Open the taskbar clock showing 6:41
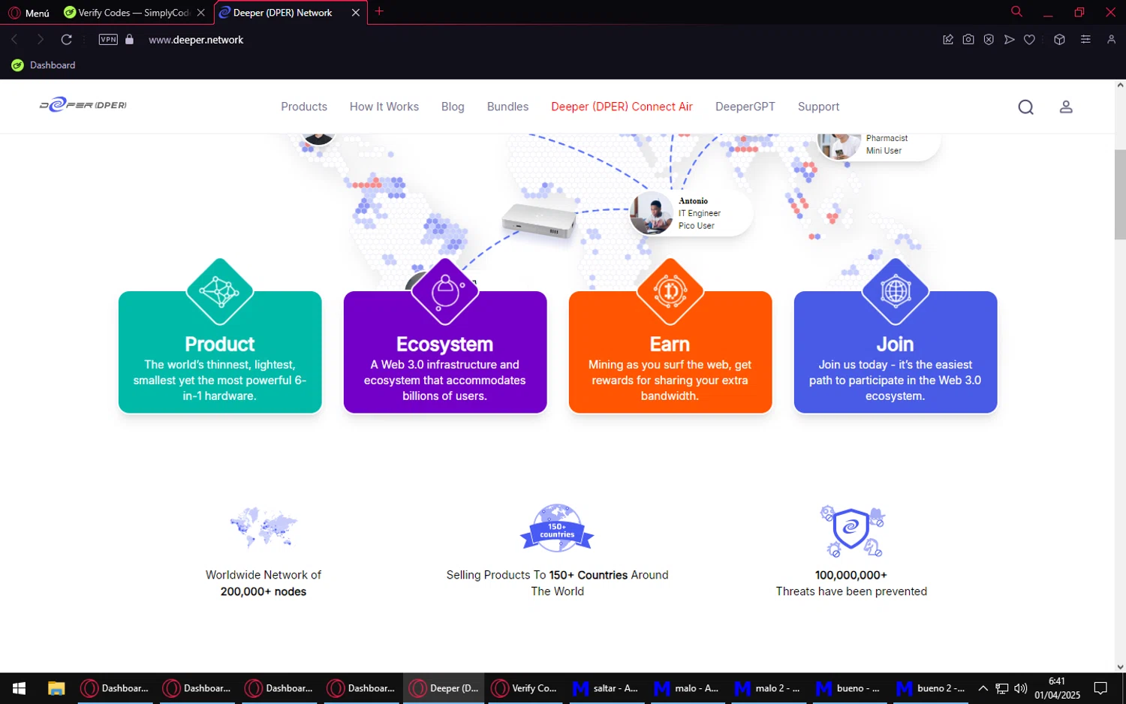This screenshot has width=1126, height=704. coord(1057,688)
